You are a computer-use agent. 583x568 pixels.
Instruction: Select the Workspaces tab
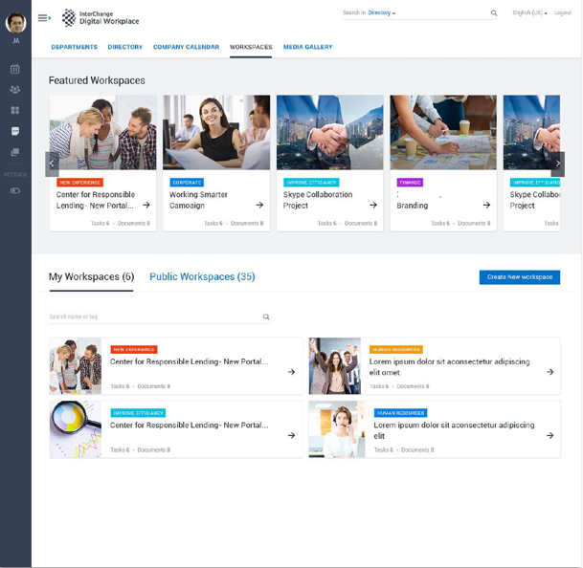[251, 47]
